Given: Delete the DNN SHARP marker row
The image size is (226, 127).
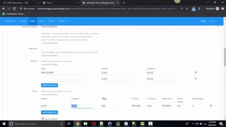Looking at the screenshot, I should click(x=196, y=72).
